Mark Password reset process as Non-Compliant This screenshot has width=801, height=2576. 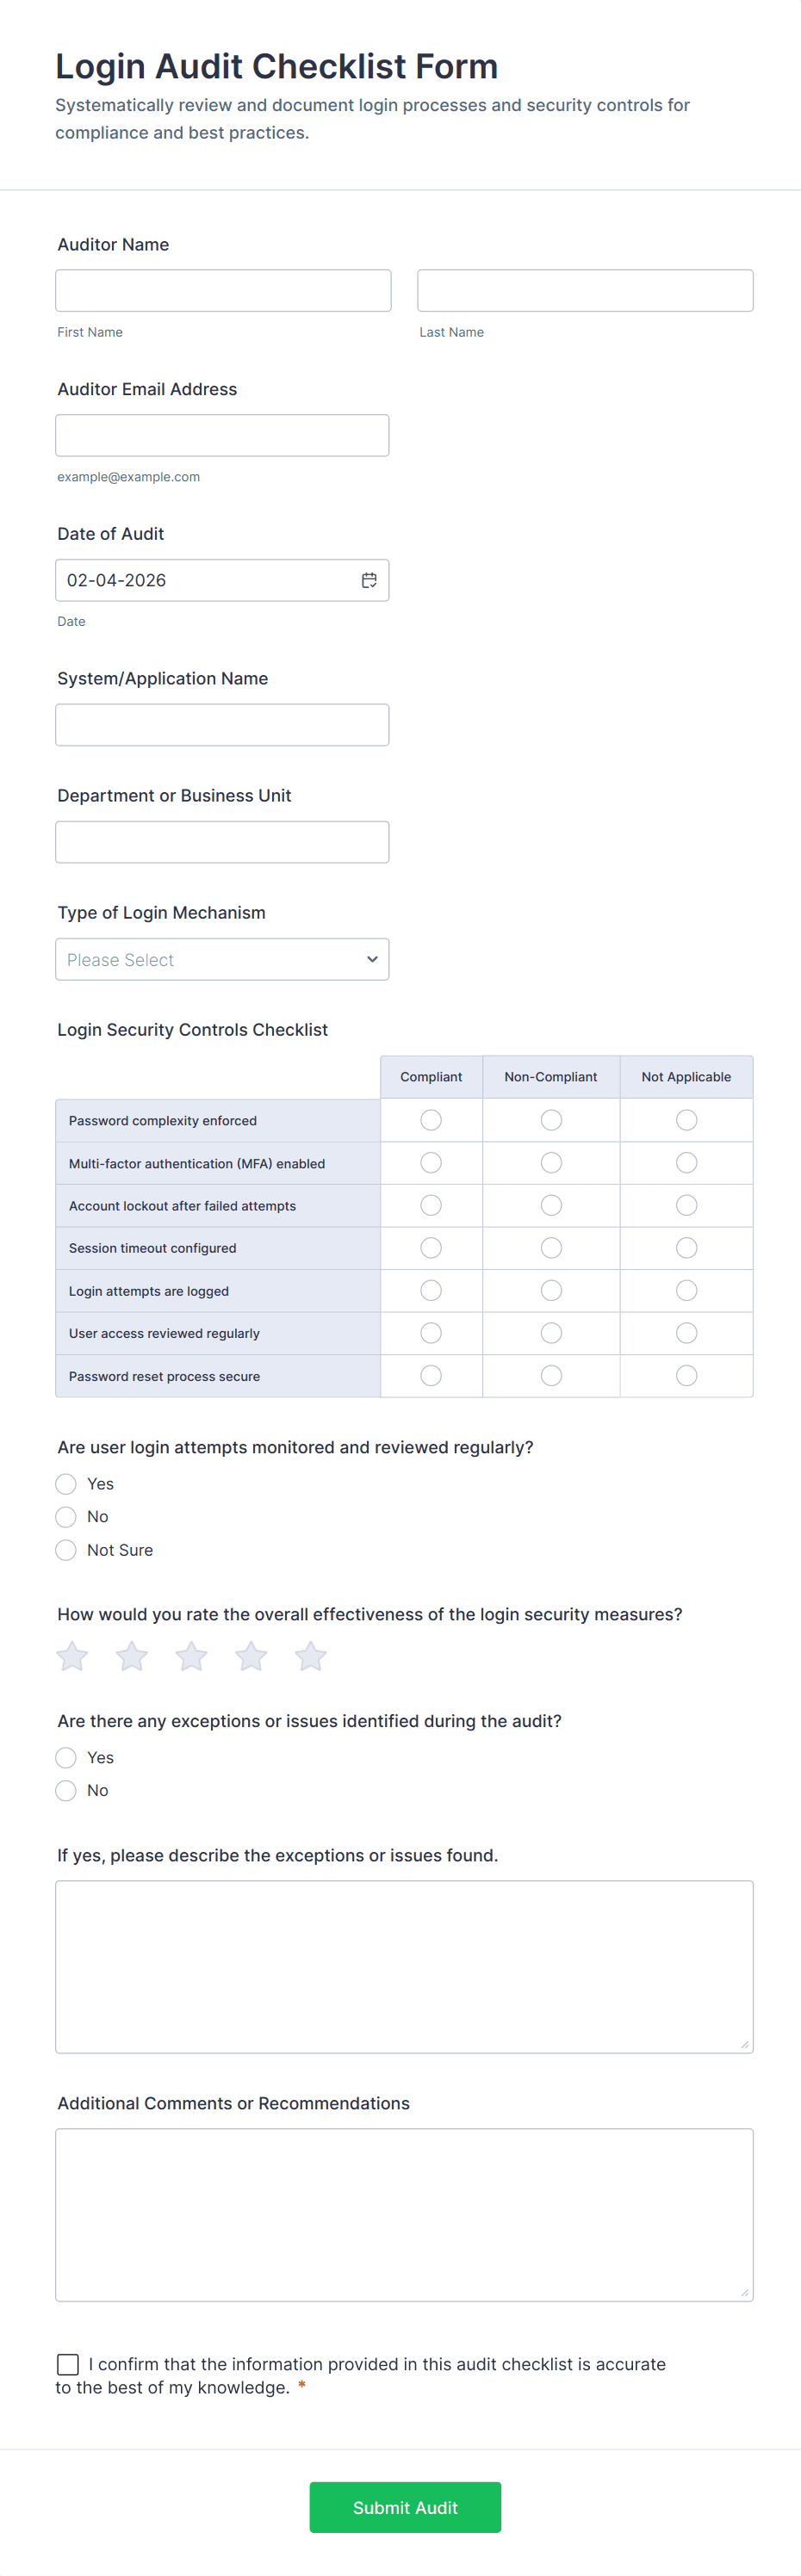tap(551, 1376)
